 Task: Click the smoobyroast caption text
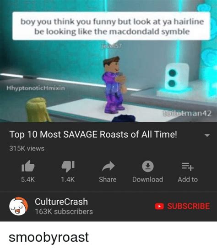(49, 237)
